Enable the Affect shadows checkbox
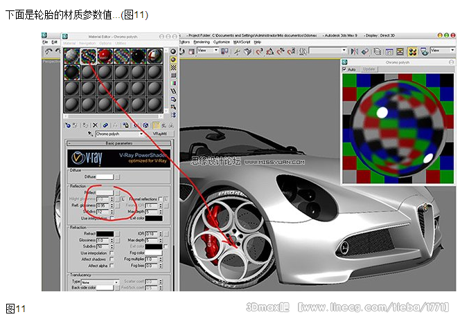Screen dimensions: 469x319 point(112,259)
